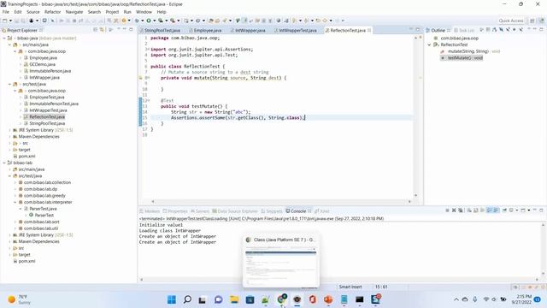Image resolution: width=547 pixels, height=308 pixels.
Task: Open Skype from the taskbar
Action: click(375, 299)
